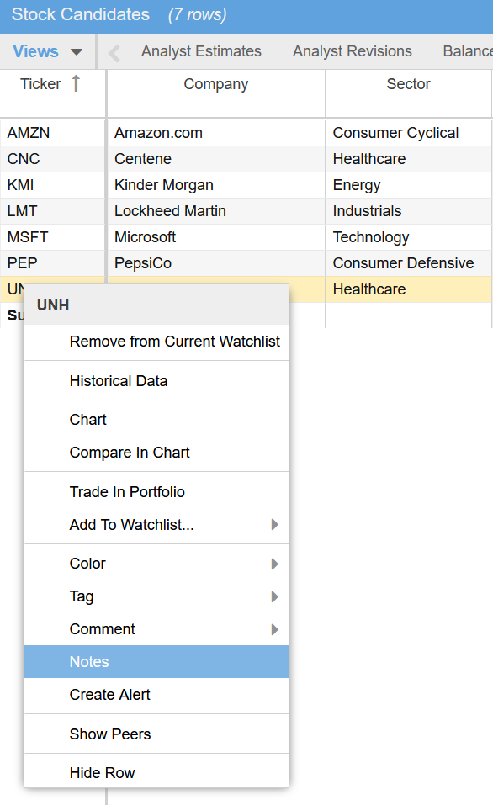Click the left scroll chevron beside tabs
This screenshot has height=805, width=493.
tap(114, 52)
